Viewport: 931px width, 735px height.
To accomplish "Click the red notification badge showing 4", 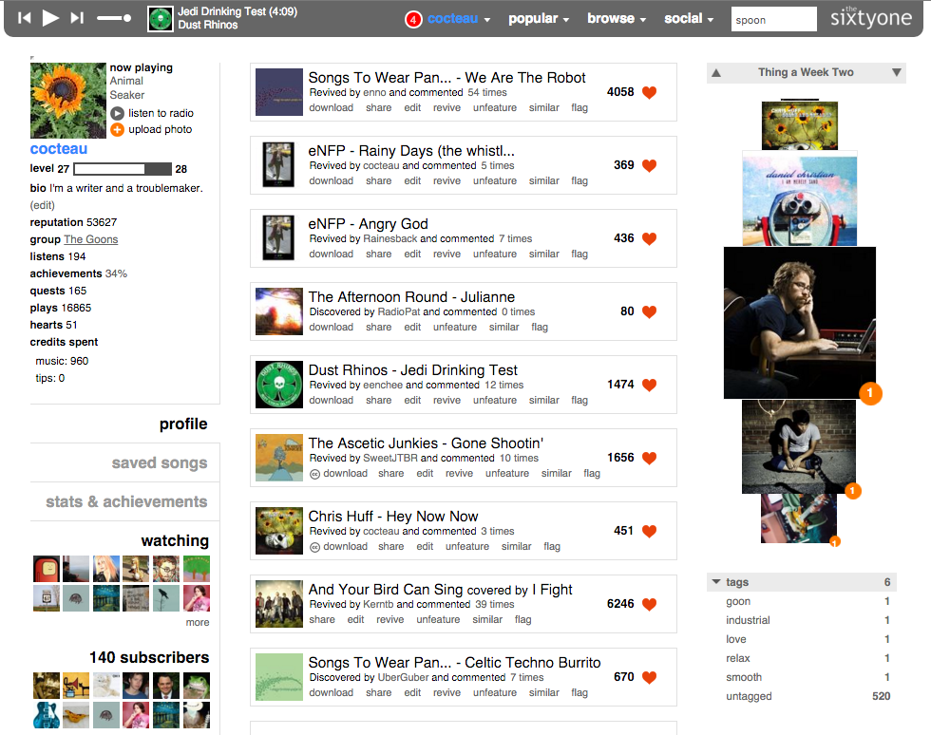I will click(x=413, y=20).
